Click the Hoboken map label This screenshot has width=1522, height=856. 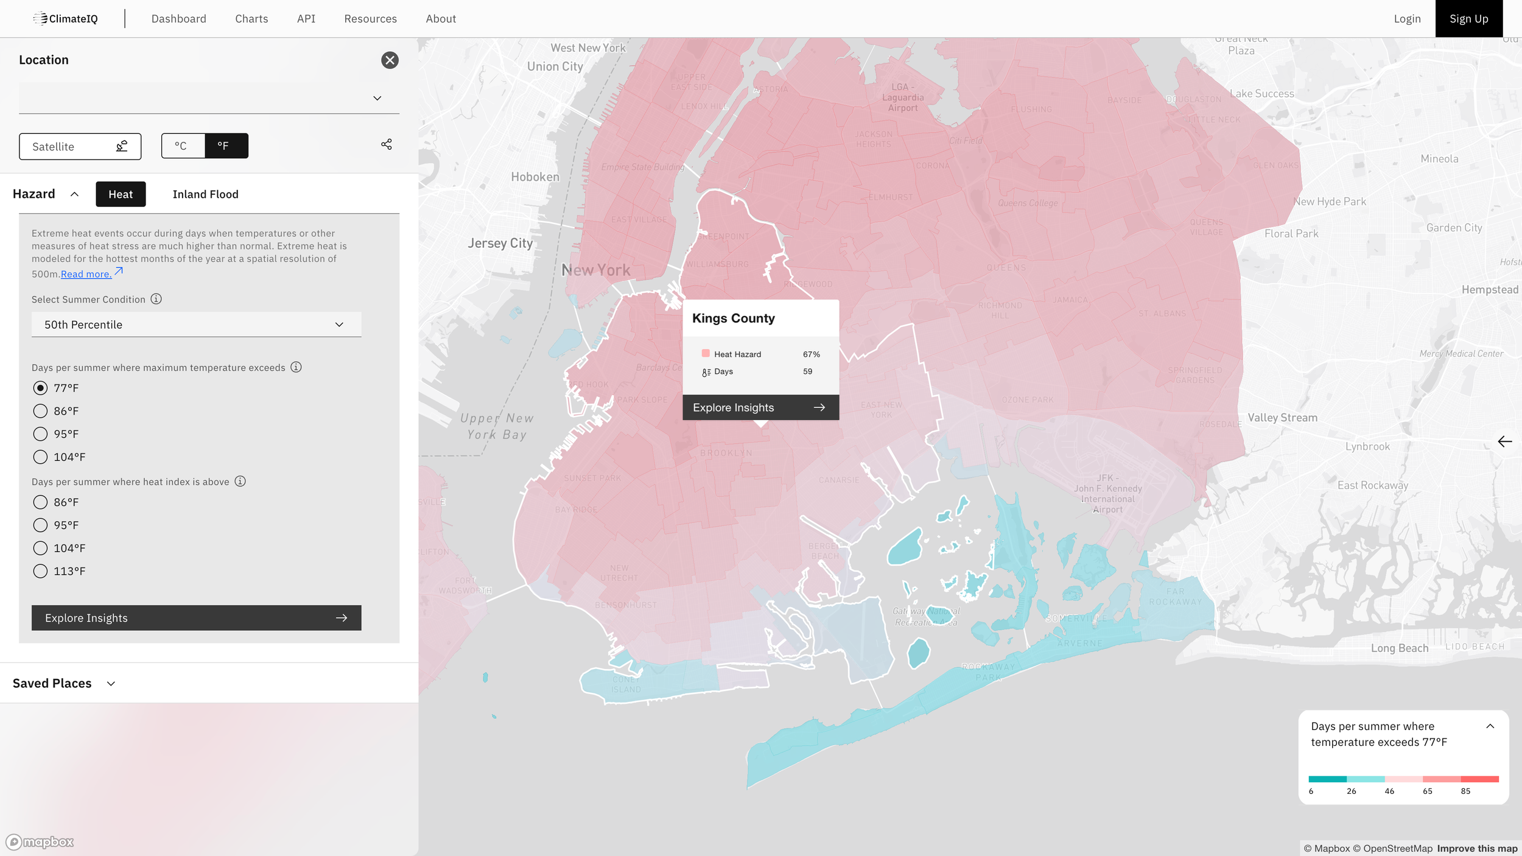[x=535, y=177]
